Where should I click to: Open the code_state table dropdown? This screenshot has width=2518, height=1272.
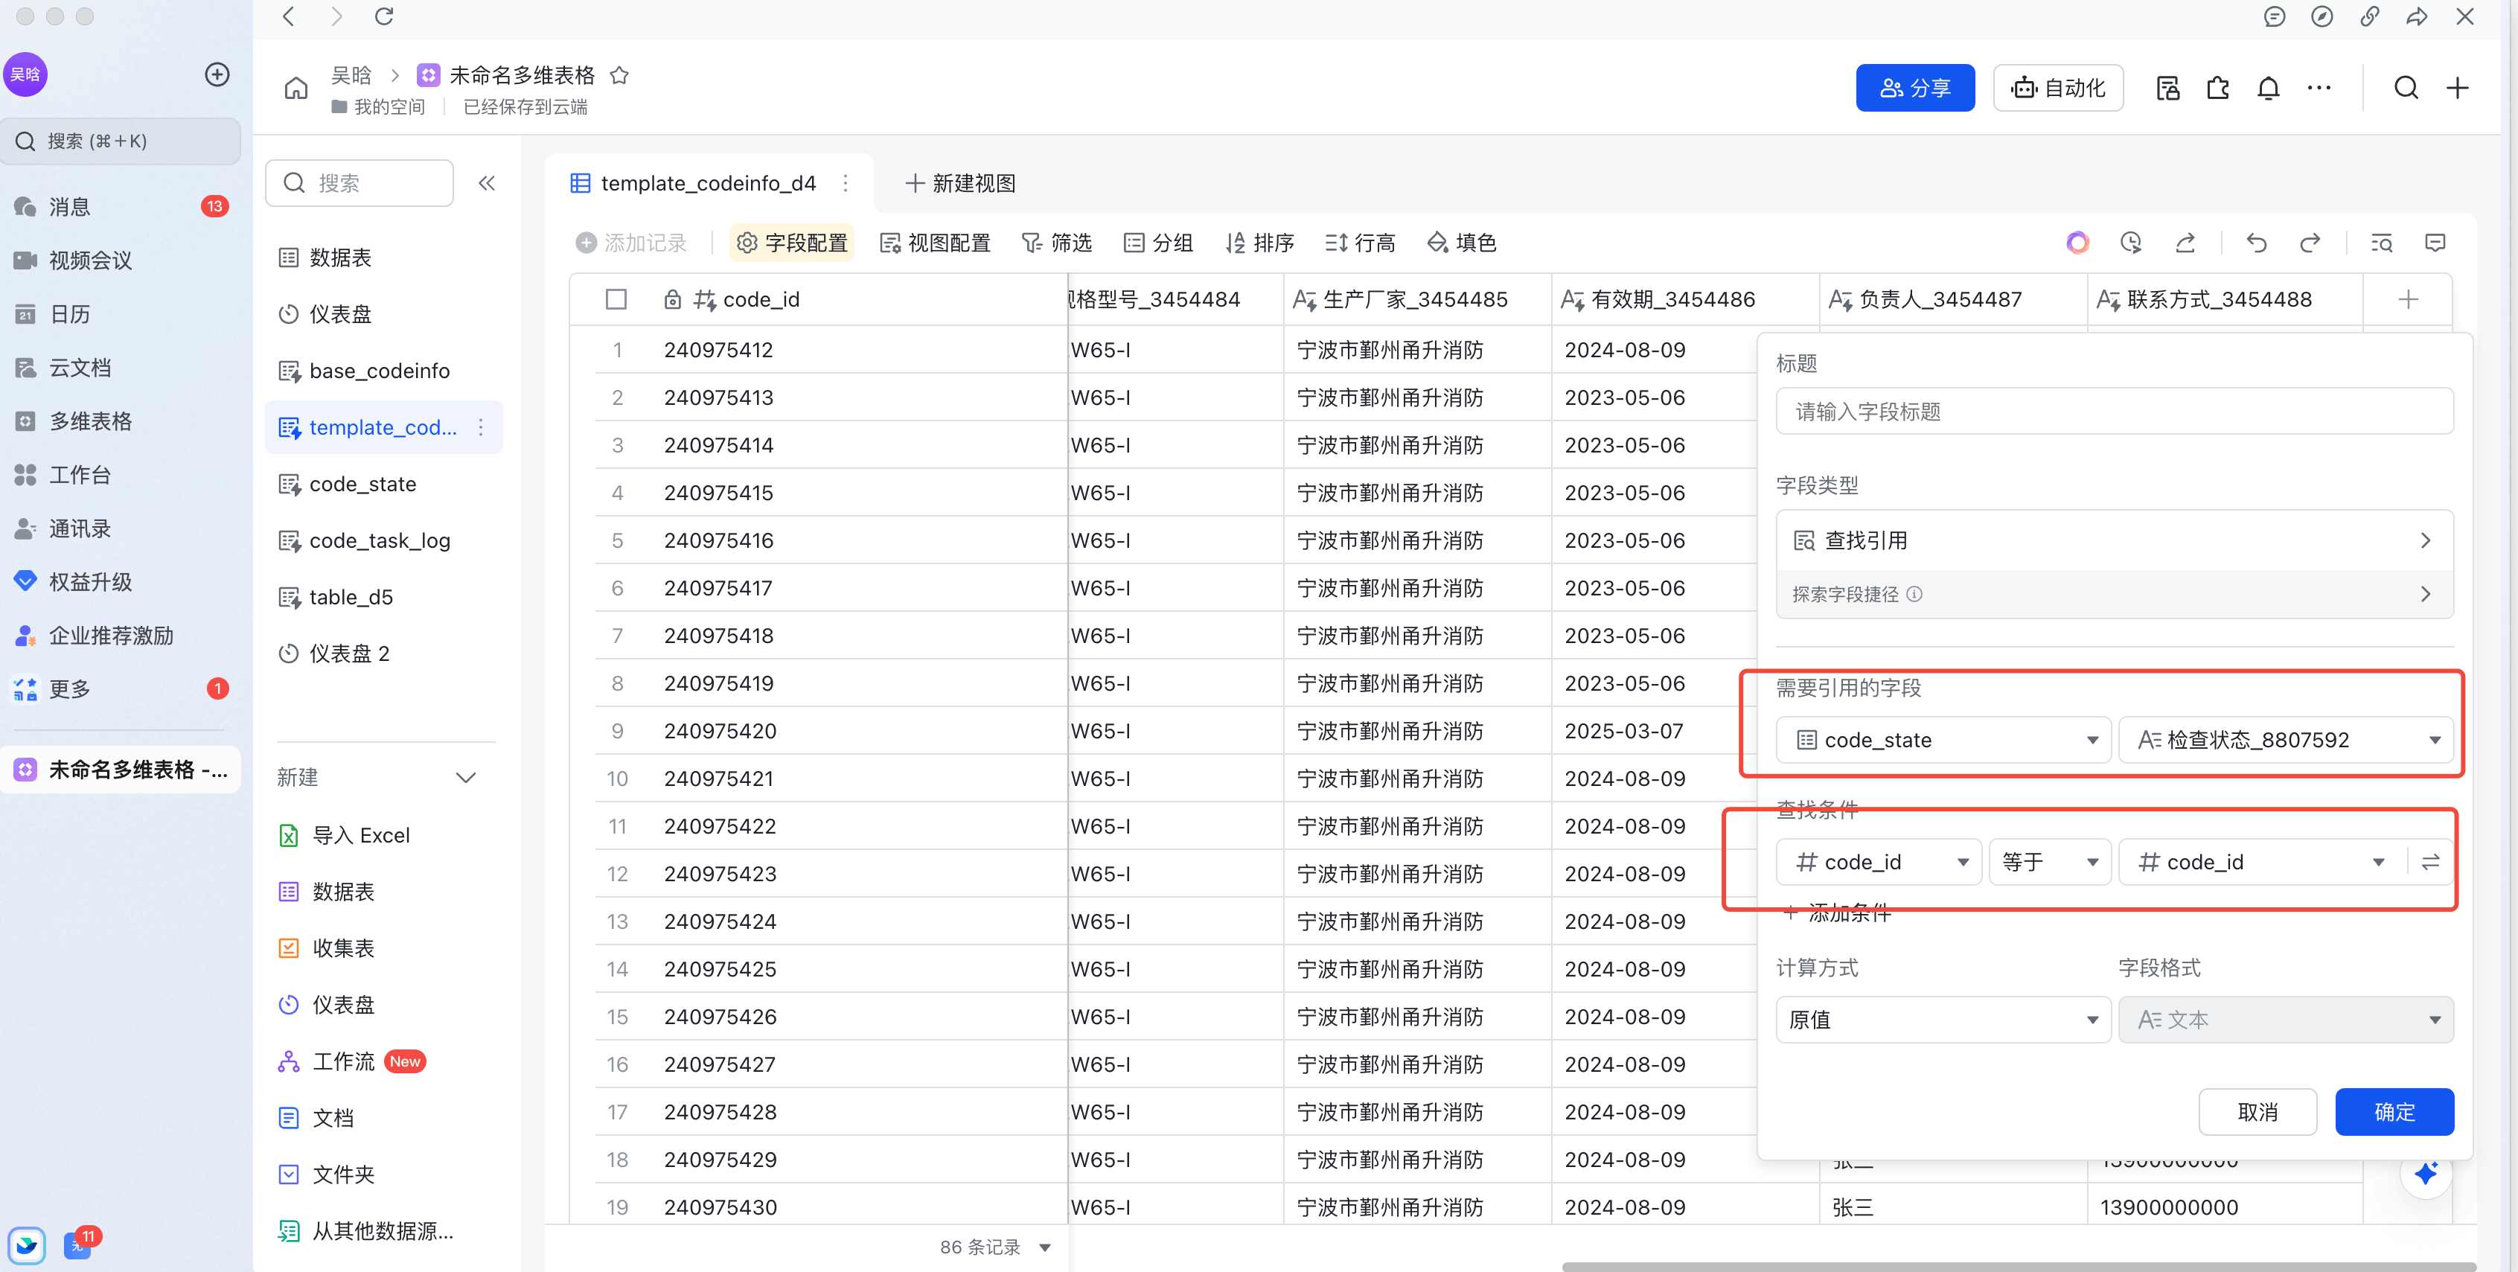(1942, 739)
